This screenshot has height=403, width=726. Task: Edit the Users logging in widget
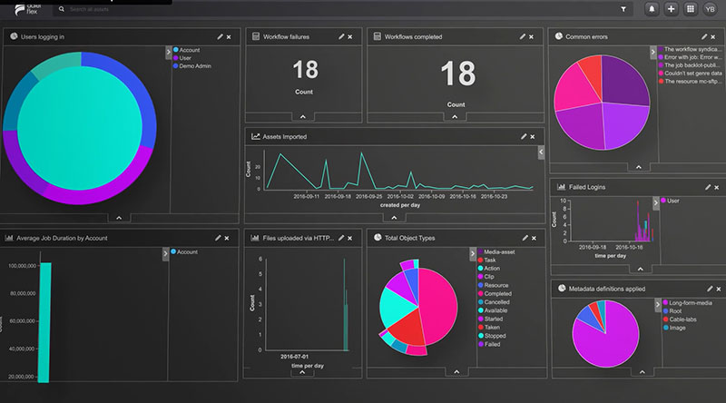click(x=220, y=36)
